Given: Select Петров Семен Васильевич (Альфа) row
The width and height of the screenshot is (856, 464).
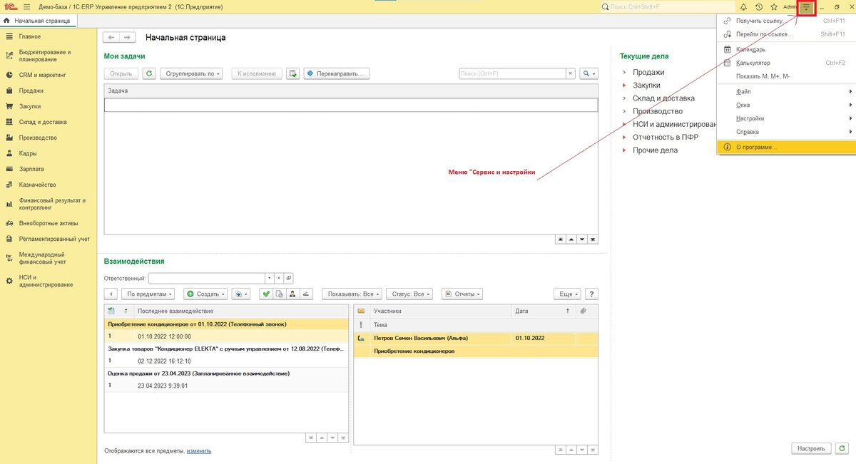Looking at the screenshot, I should pos(477,338).
